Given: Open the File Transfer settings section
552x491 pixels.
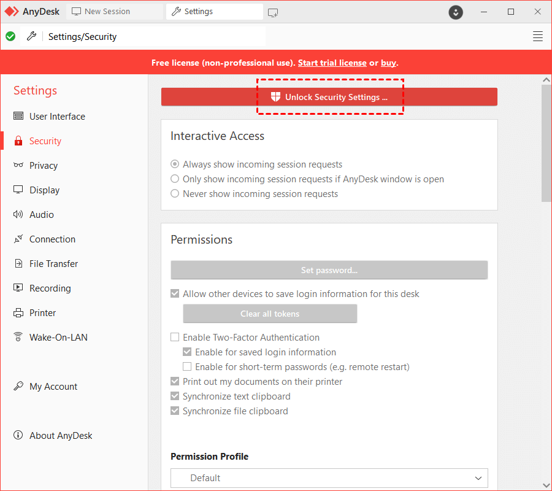Looking at the screenshot, I should [53, 264].
